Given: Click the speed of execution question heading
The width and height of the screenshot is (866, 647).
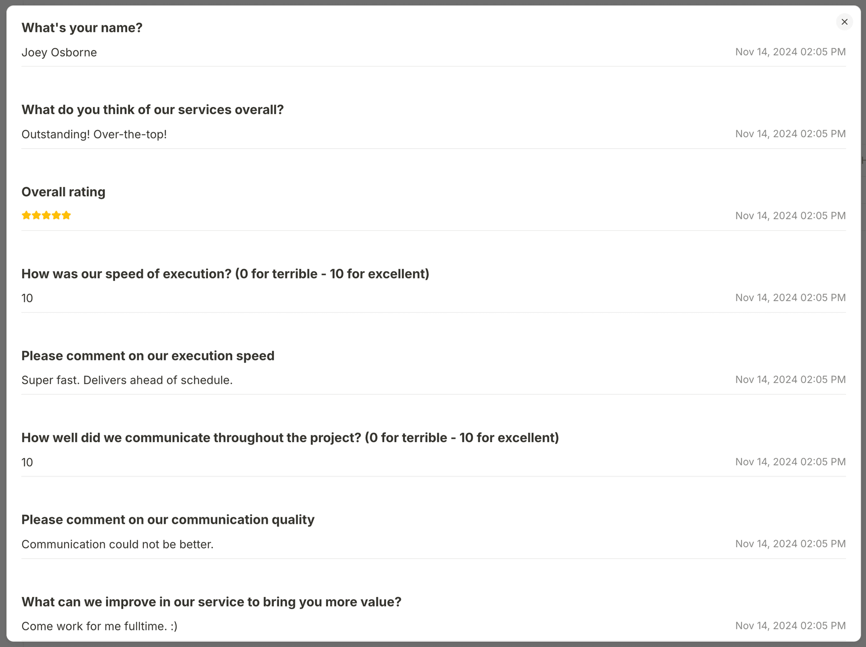Looking at the screenshot, I should pyautogui.click(x=226, y=274).
